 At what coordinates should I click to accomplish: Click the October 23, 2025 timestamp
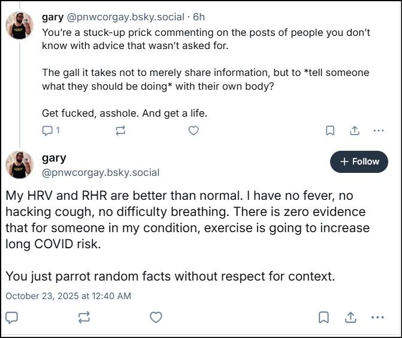(x=68, y=296)
